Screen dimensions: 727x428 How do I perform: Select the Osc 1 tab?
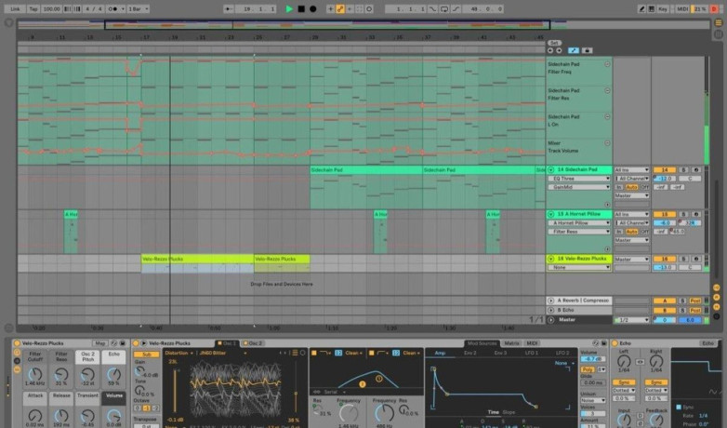(228, 343)
